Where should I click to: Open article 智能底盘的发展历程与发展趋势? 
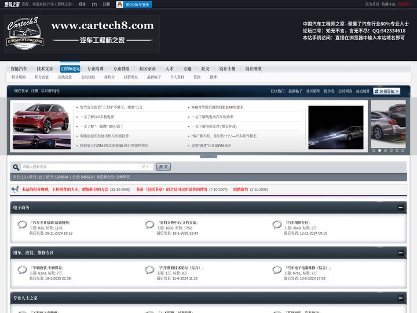pos(104,136)
